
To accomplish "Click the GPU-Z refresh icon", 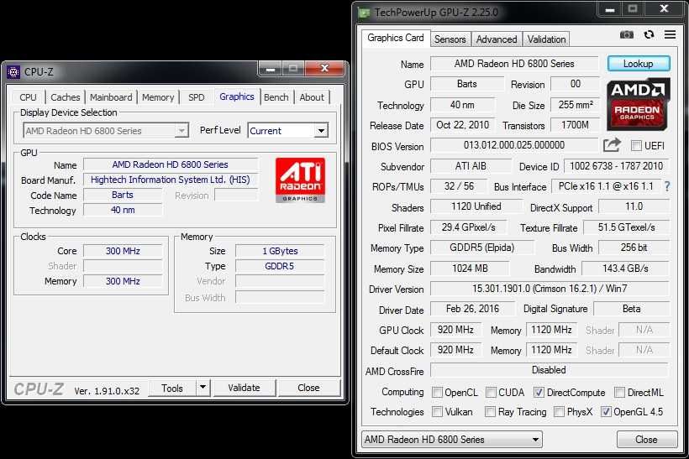I will click(649, 34).
